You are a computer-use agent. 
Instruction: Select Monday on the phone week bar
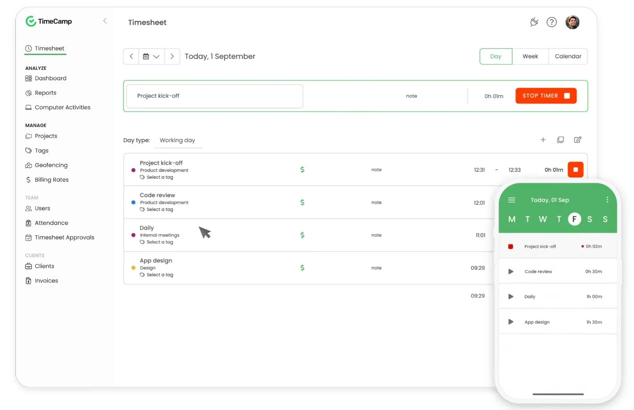[x=512, y=219]
